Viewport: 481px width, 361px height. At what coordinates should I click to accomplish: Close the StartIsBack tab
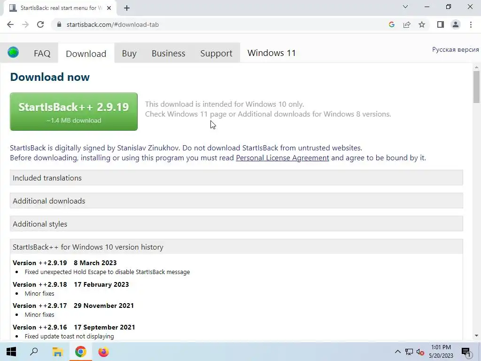(x=109, y=8)
